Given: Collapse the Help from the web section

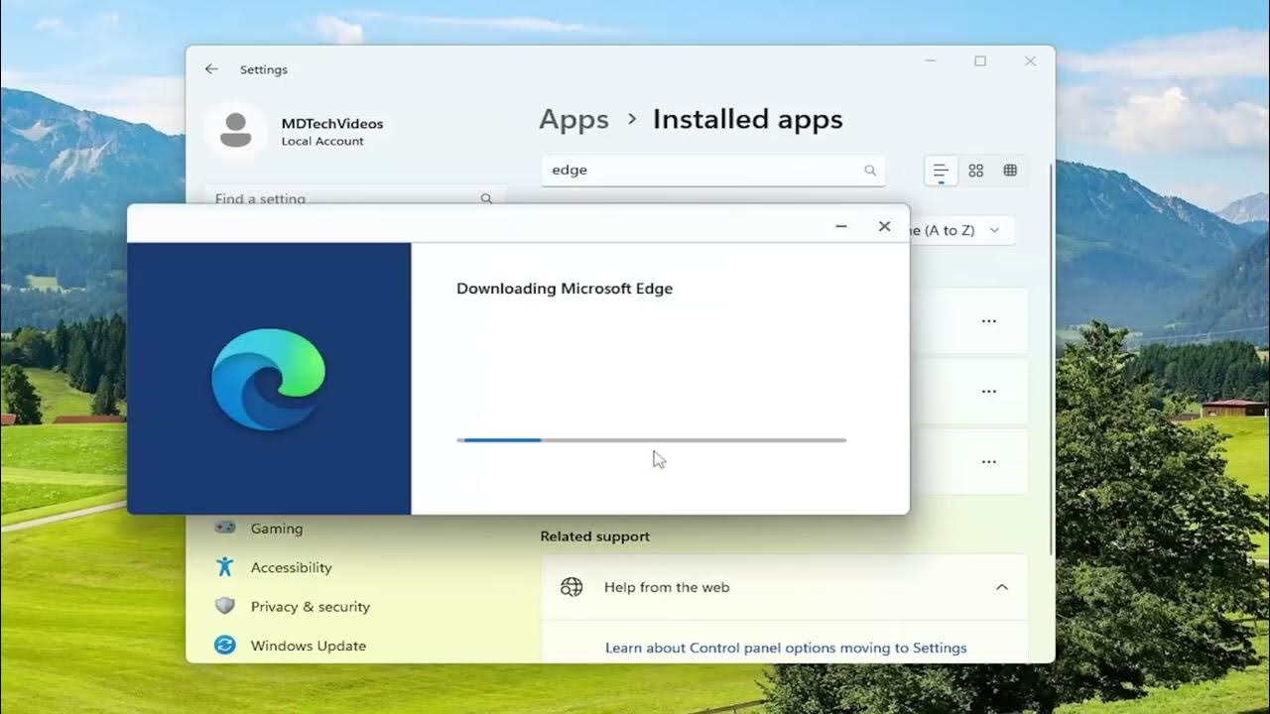Looking at the screenshot, I should 1002,587.
